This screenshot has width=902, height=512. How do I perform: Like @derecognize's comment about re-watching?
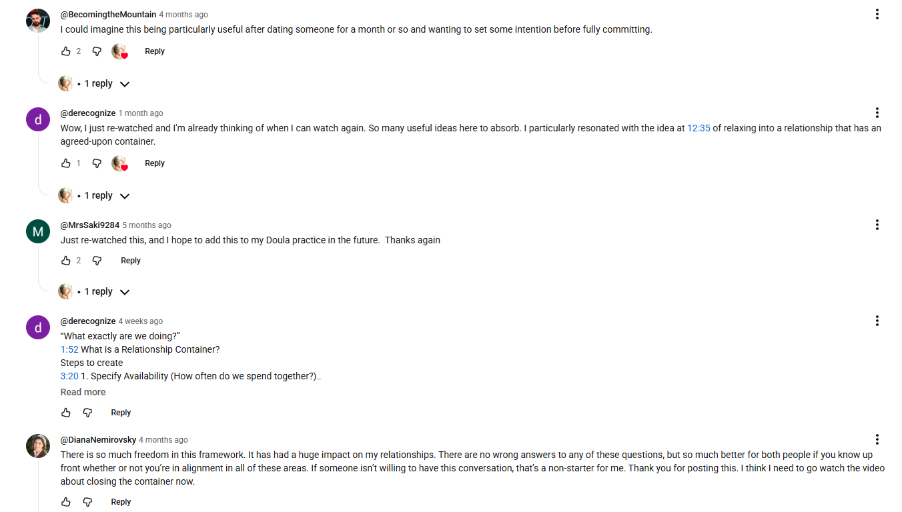pos(66,163)
